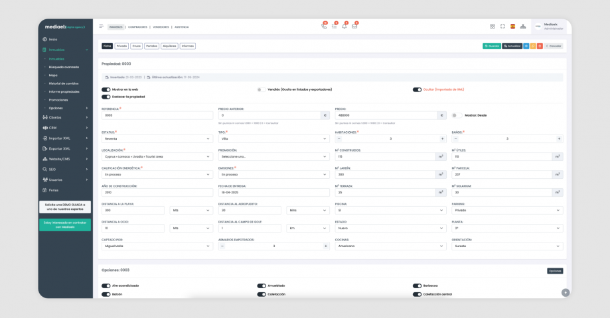Click the green Guardar button
610x318 pixels.
point(491,46)
